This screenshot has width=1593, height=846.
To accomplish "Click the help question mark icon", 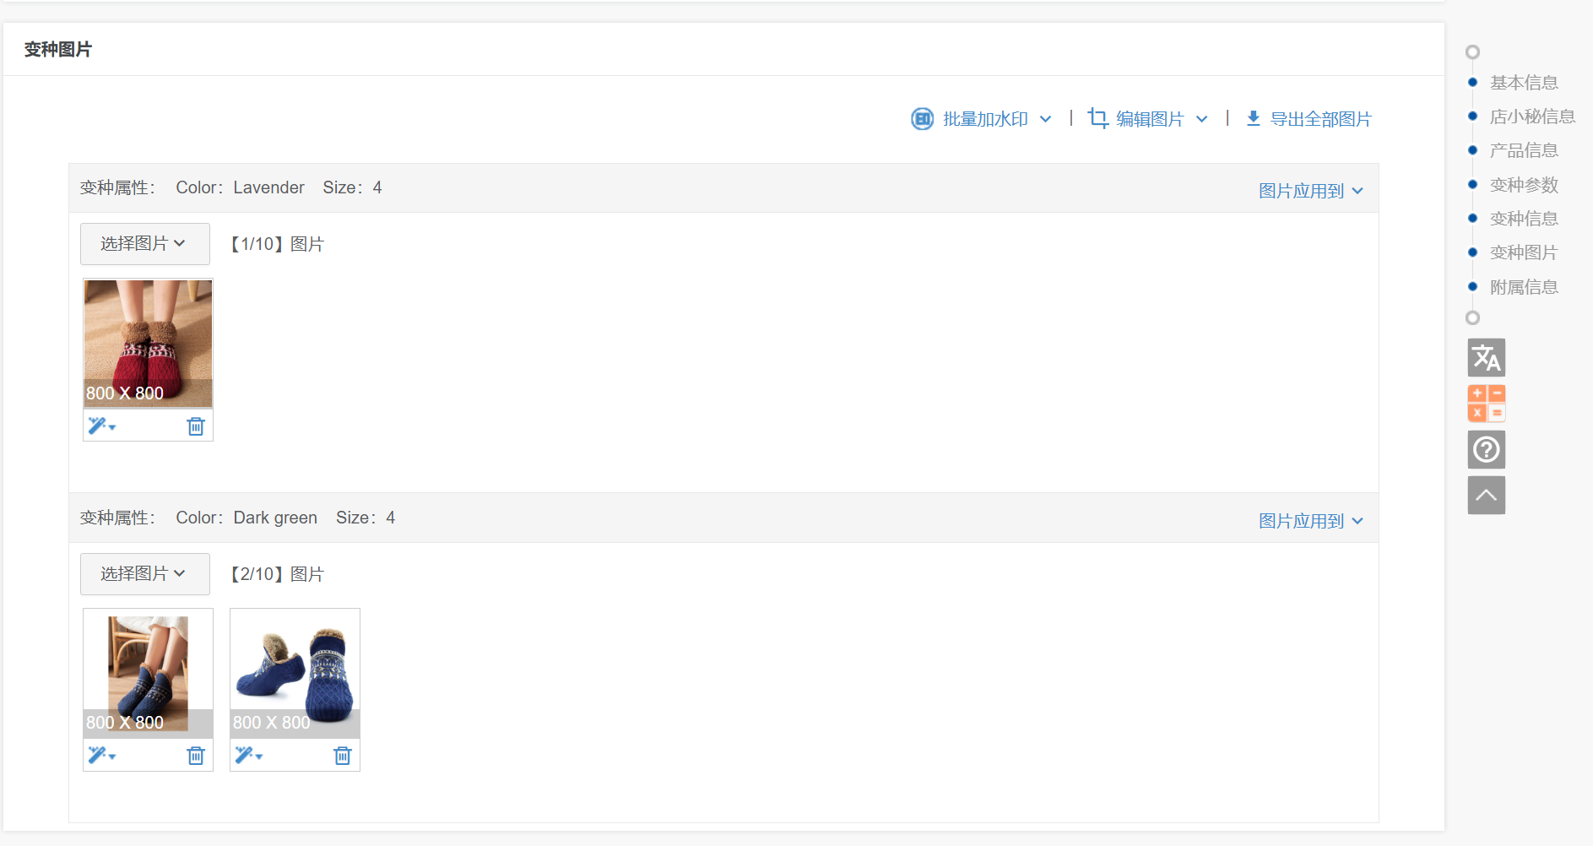I will (x=1486, y=449).
